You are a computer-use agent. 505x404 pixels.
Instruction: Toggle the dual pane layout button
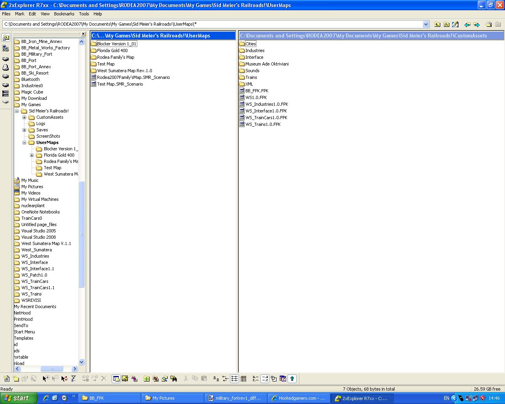coord(116,379)
